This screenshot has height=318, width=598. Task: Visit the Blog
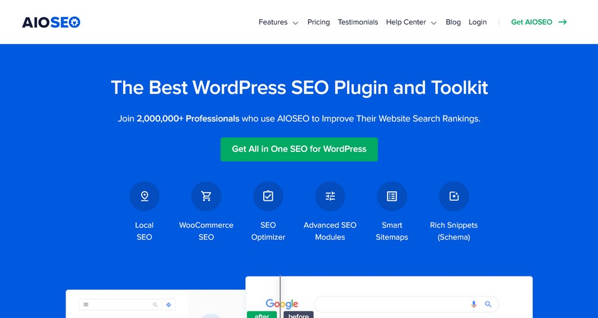pos(453,22)
